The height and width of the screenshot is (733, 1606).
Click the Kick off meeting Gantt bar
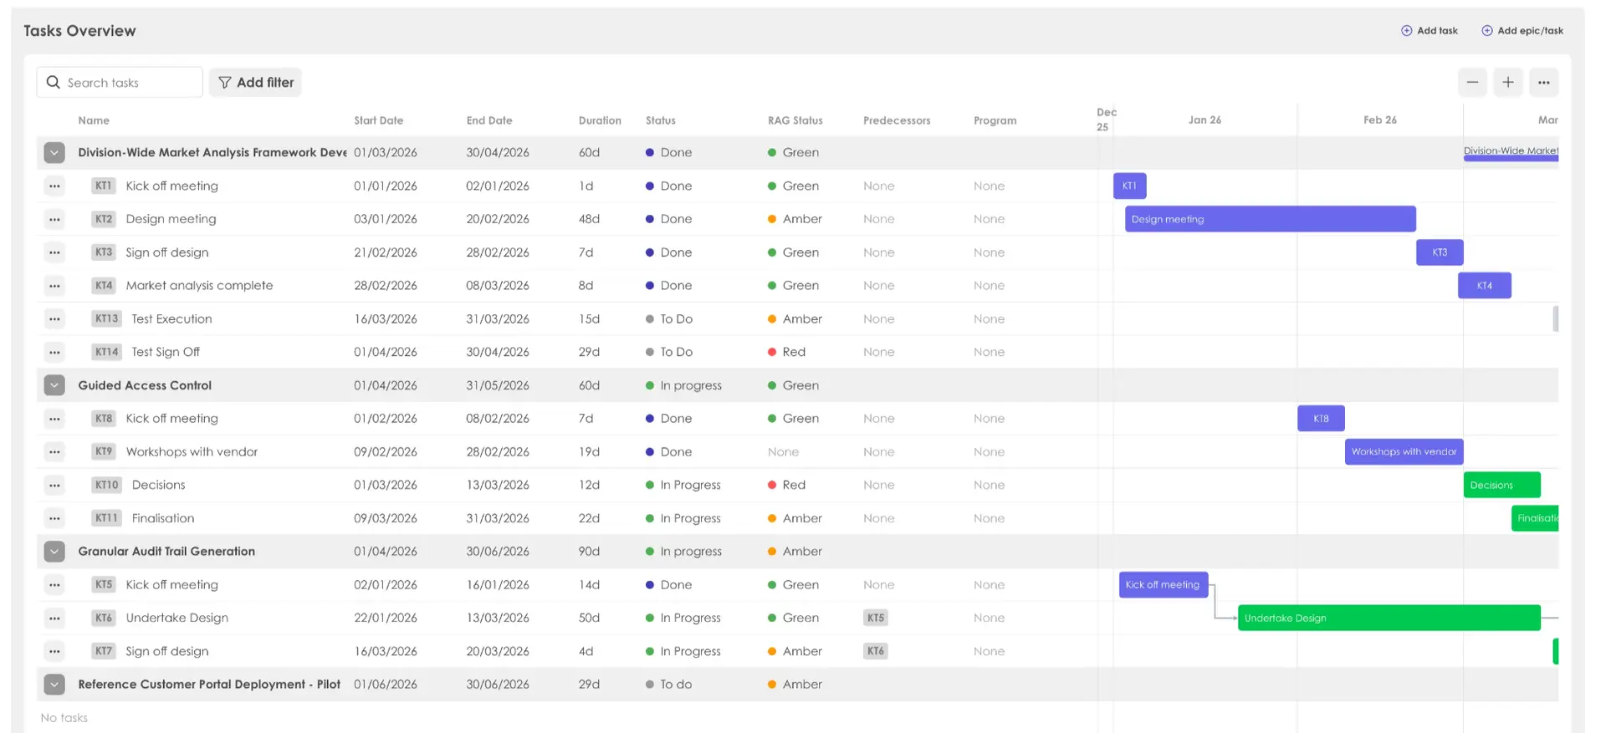click(1164, 585)
